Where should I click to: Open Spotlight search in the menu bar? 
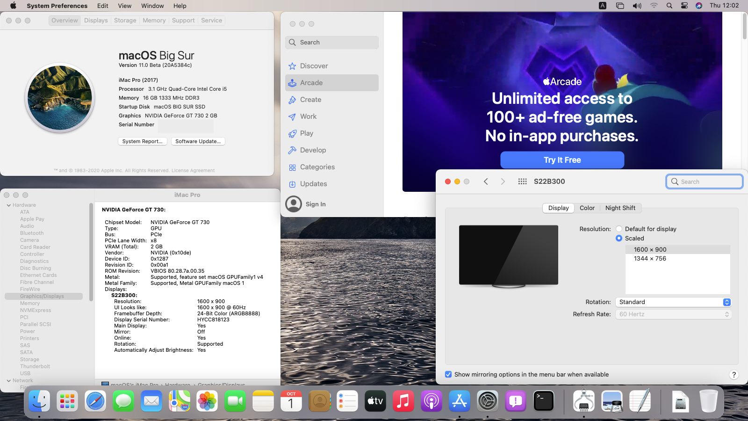click(x=669, y=6)
